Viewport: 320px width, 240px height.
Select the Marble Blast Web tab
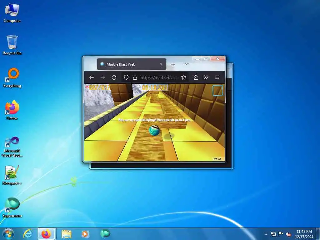[x=132, y=64]
